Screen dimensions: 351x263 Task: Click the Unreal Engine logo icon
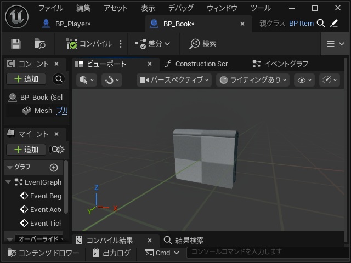pyautogui.click(x=17, y=16)
